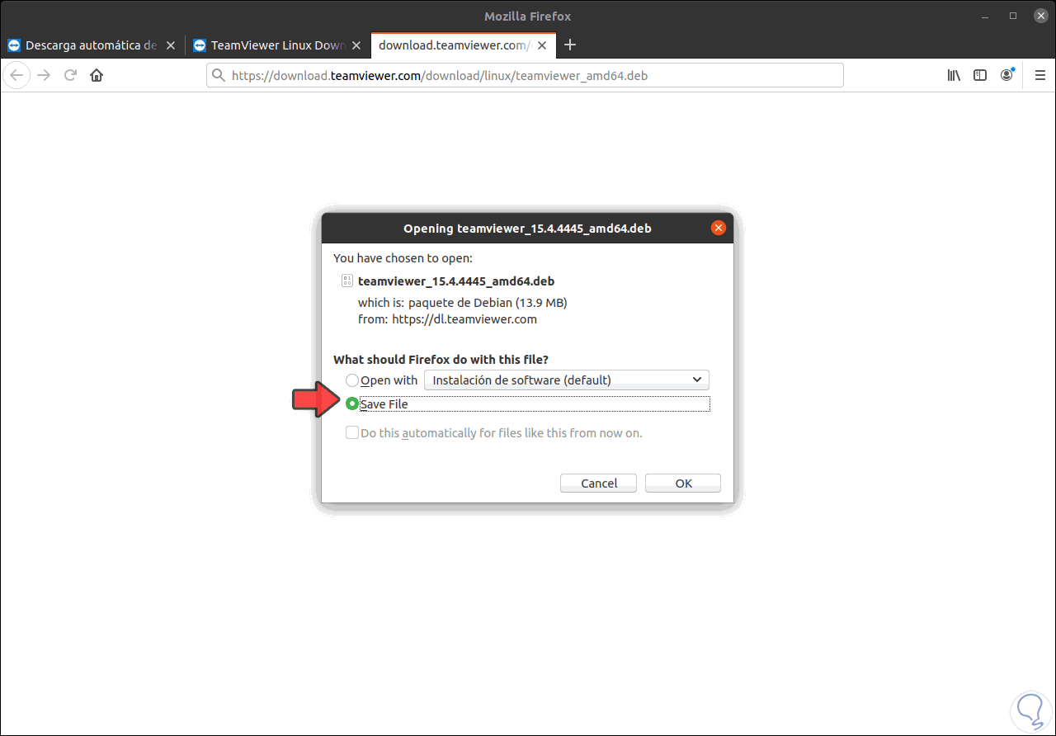Click the TeamViewer favicon on the 'TeamViewer Linux Down' tab
This screenshot has width=1056, height=736.
200,45
